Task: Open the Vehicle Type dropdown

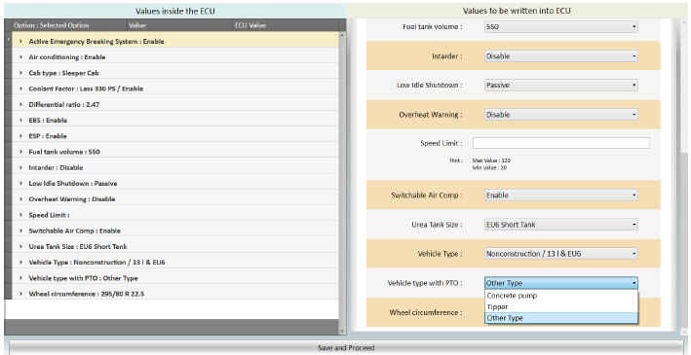Action: coord(561,254)
